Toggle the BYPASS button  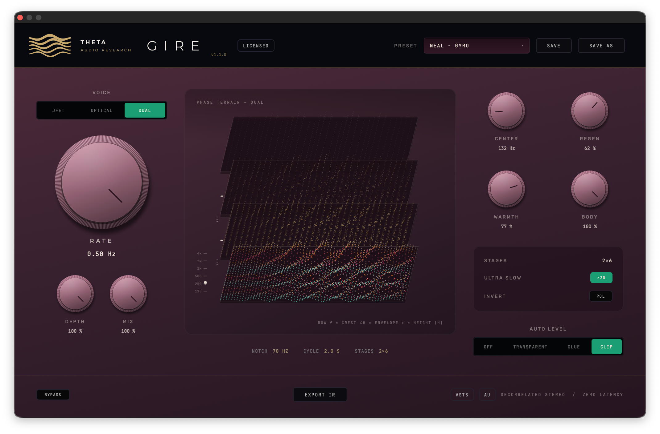point(53,395)
